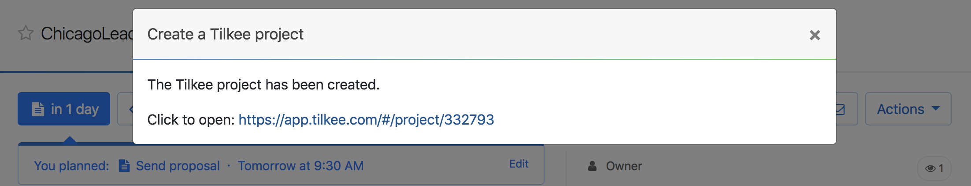Open the Send proposal planned activity

[x=178, y=166]
